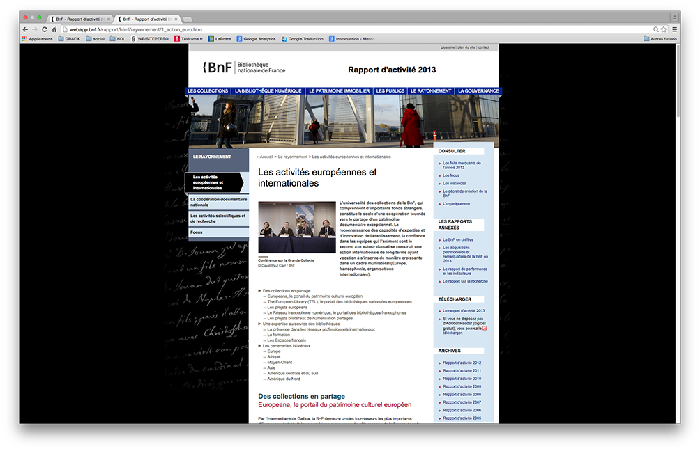The image size is (700, 451).
Task: Click Le rayonnement in the breadcrumb
Action: [292, 157]
